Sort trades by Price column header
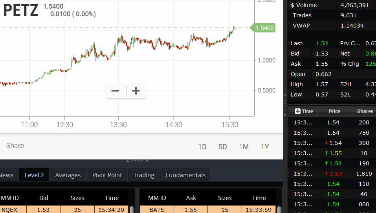 pos(334,111)
